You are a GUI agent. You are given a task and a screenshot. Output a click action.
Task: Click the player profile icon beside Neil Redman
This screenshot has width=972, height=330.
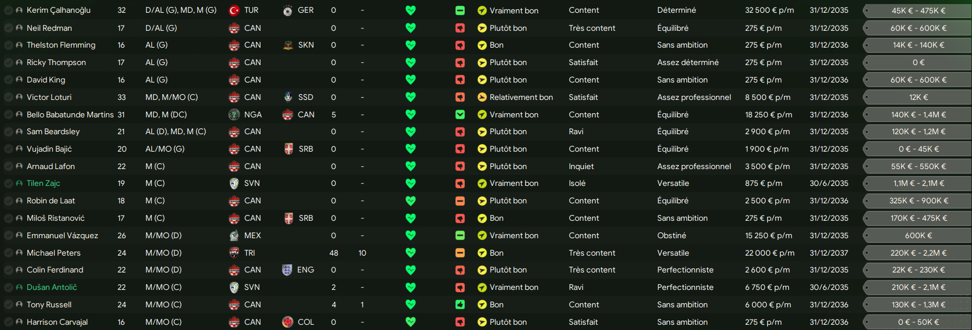[19, 28]
